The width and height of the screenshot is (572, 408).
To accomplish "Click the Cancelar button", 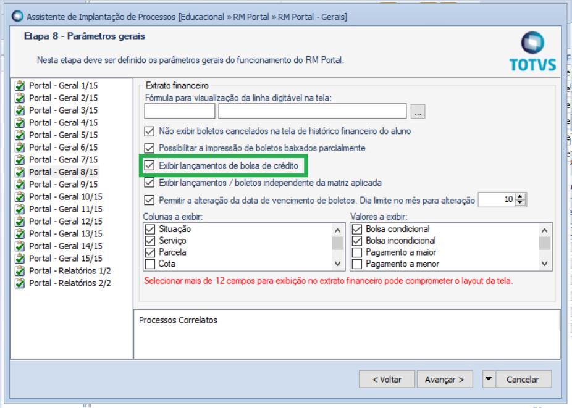I will (x=523, y=379).
